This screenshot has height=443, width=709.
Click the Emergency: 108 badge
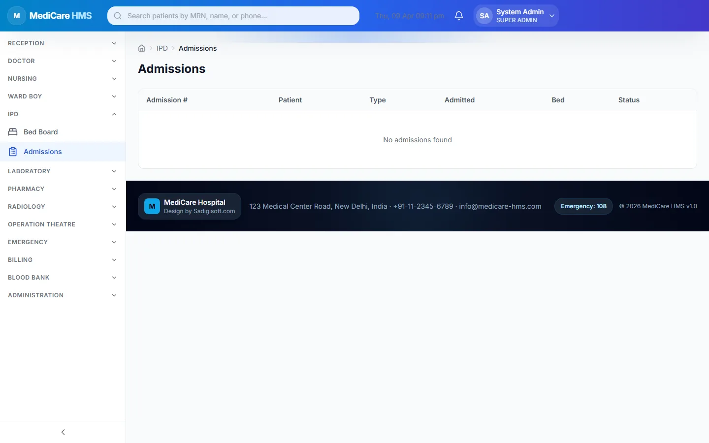(583, 206)
